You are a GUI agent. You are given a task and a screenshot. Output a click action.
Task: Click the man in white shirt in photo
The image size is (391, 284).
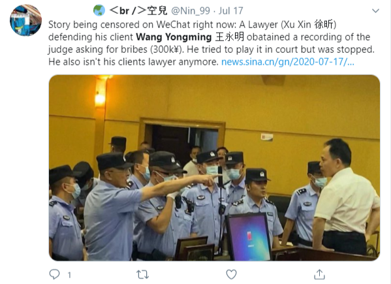coord(347,197)
